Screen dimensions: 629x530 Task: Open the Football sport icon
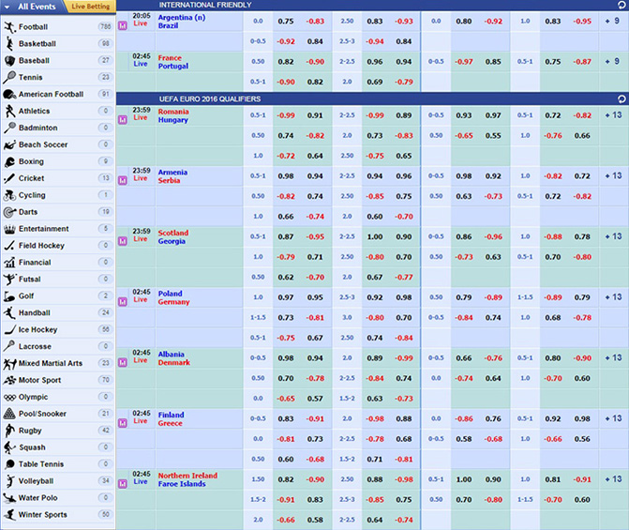point(9,27)
